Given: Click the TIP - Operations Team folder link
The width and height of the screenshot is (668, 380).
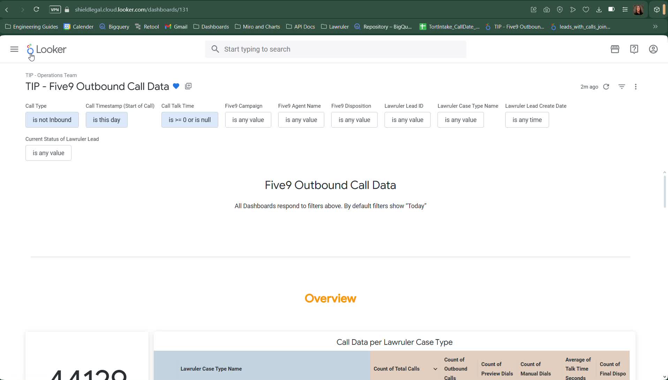Looking at the screenshot, I should point(51,75).
